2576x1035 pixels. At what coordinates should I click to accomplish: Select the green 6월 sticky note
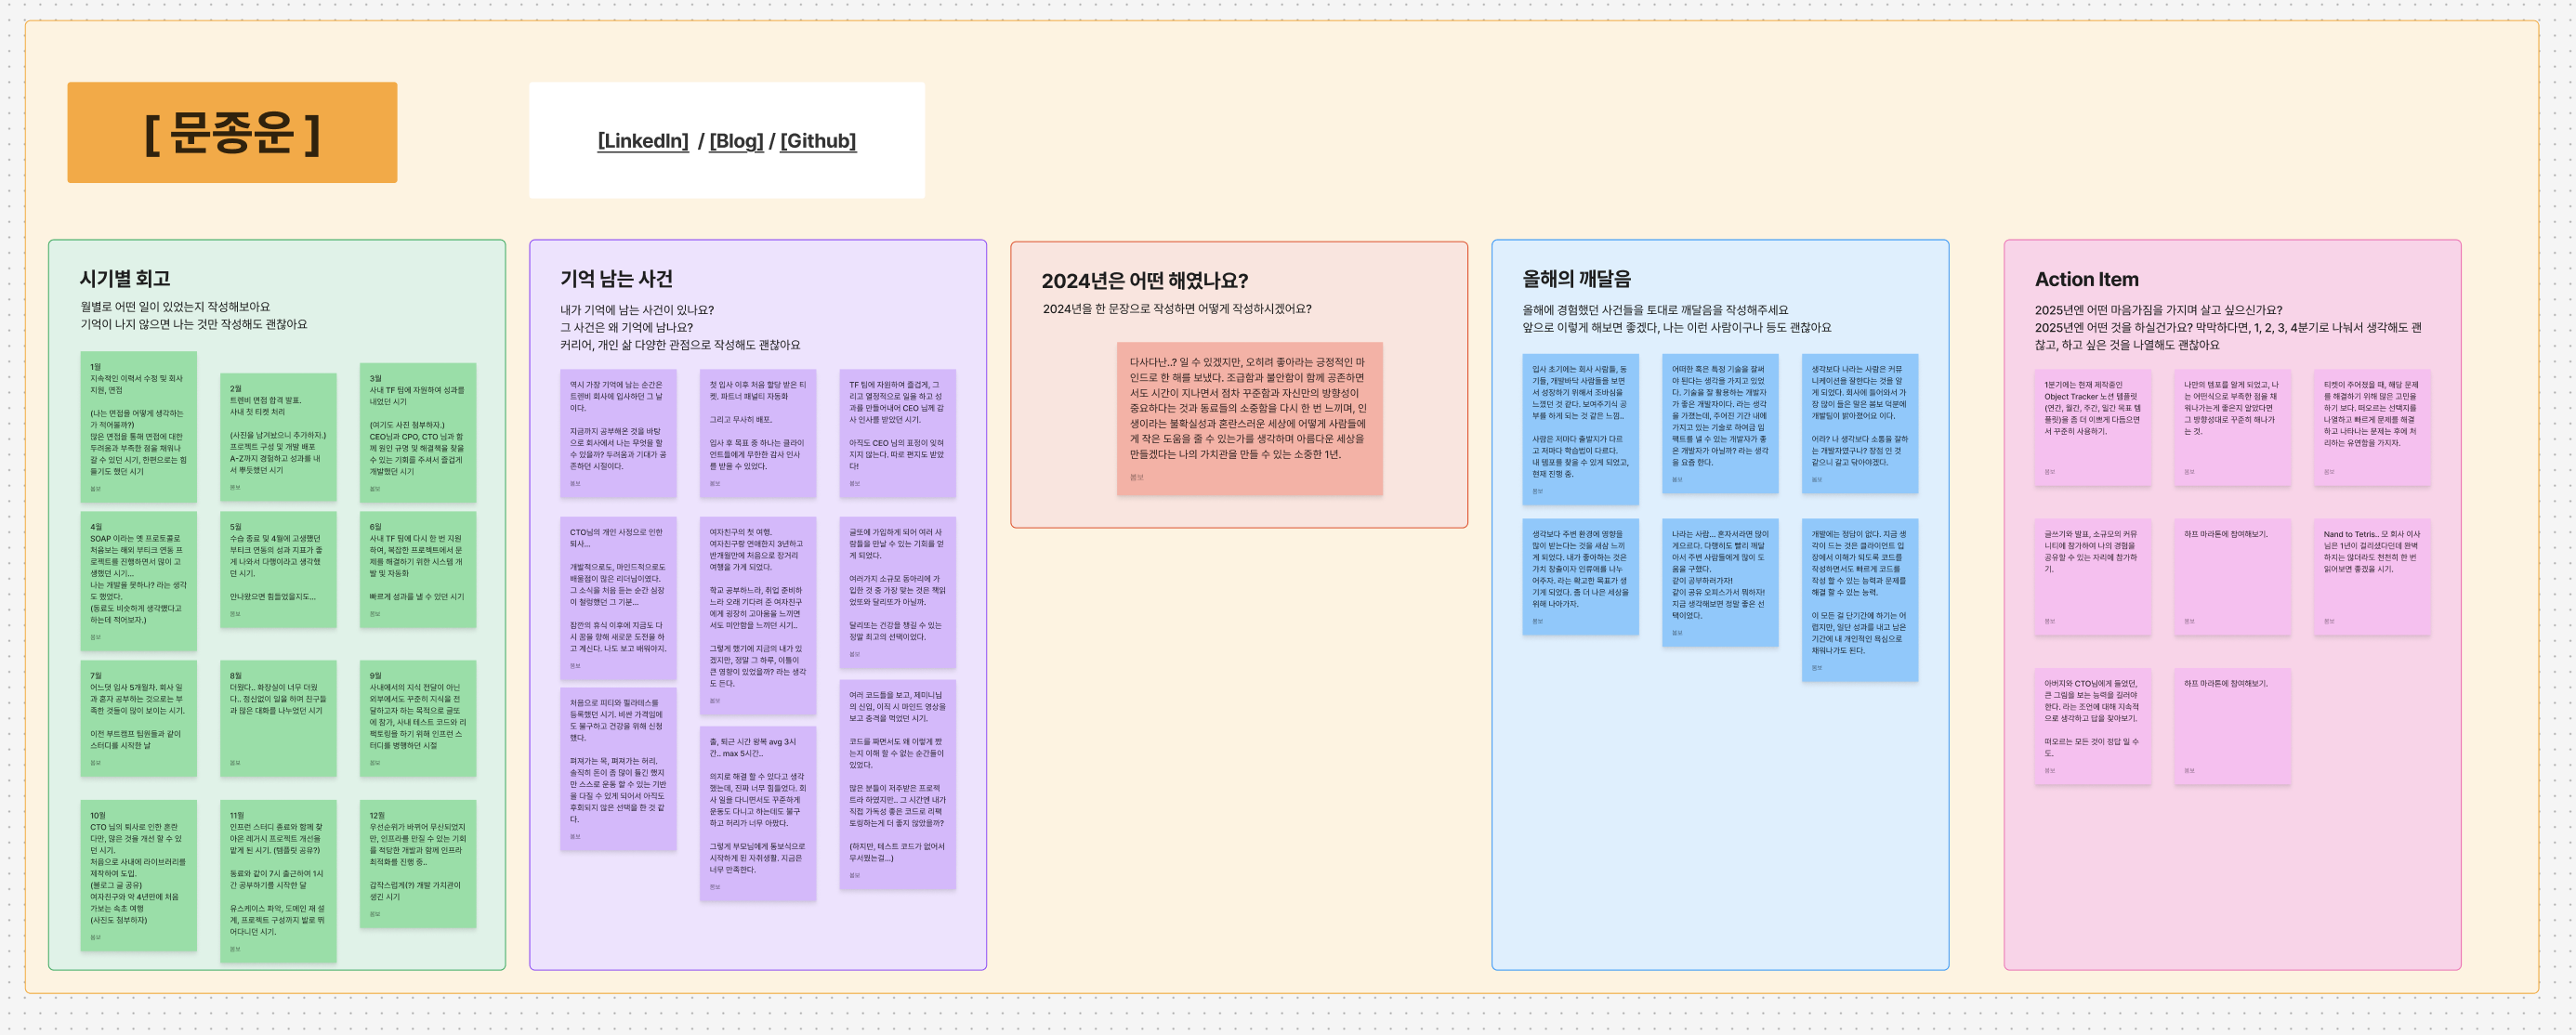pyautogui.click(x=417, y=569)
